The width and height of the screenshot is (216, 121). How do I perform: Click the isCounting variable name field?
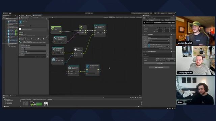pyautogui.click(x=35, y=45)
